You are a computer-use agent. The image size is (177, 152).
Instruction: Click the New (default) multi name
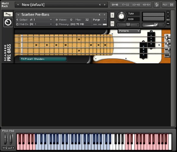coord(33,5)
